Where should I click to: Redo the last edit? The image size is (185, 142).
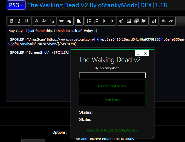tap(171, 21)
